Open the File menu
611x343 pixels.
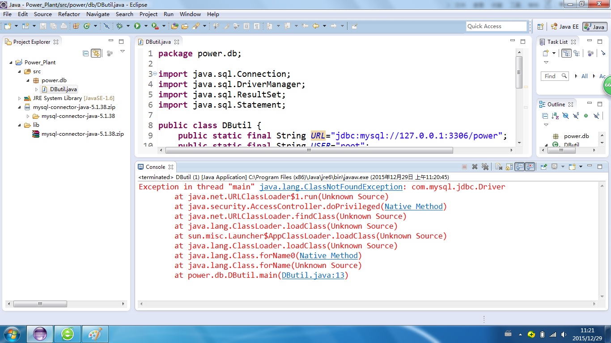[x=7, y=14]
